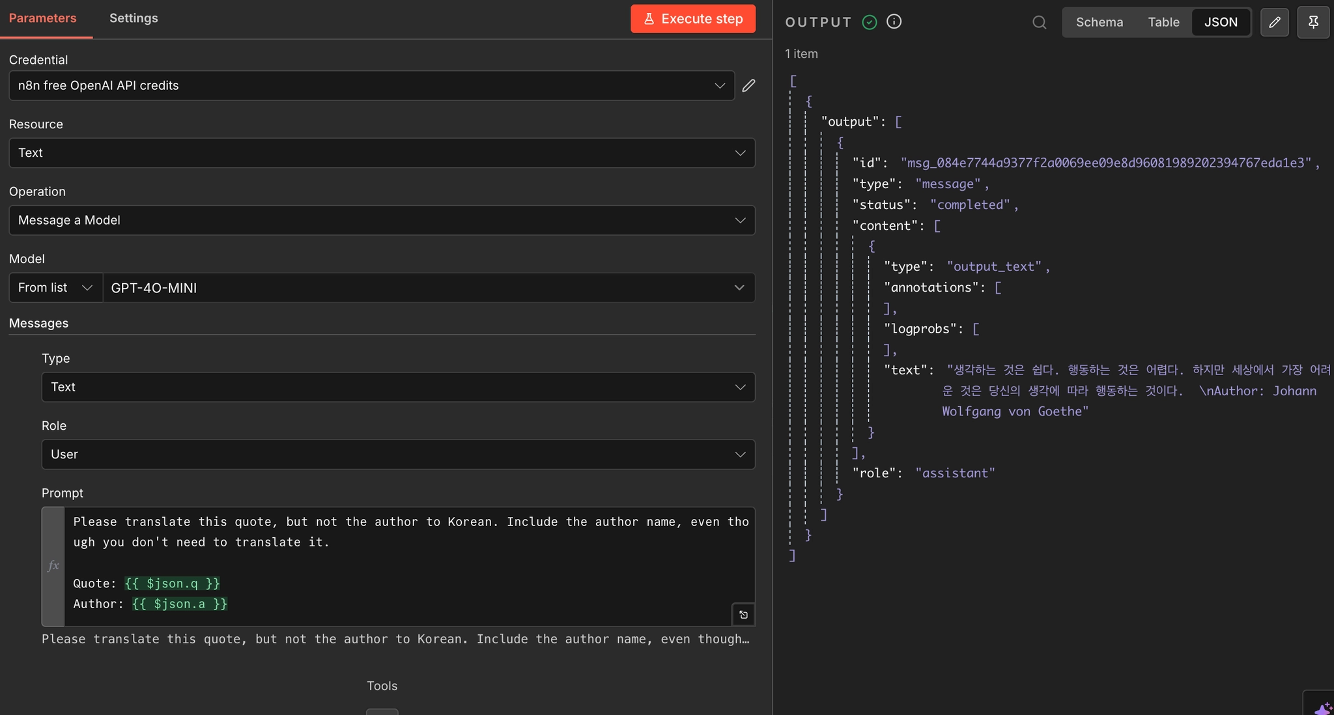Switch to the Settings tab

tap(134, 18)
